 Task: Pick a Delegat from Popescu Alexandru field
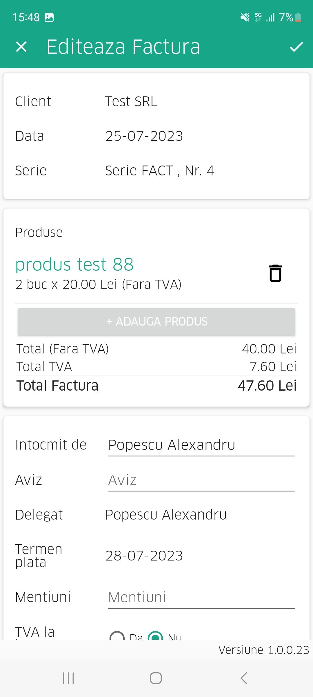click(166, 515)
